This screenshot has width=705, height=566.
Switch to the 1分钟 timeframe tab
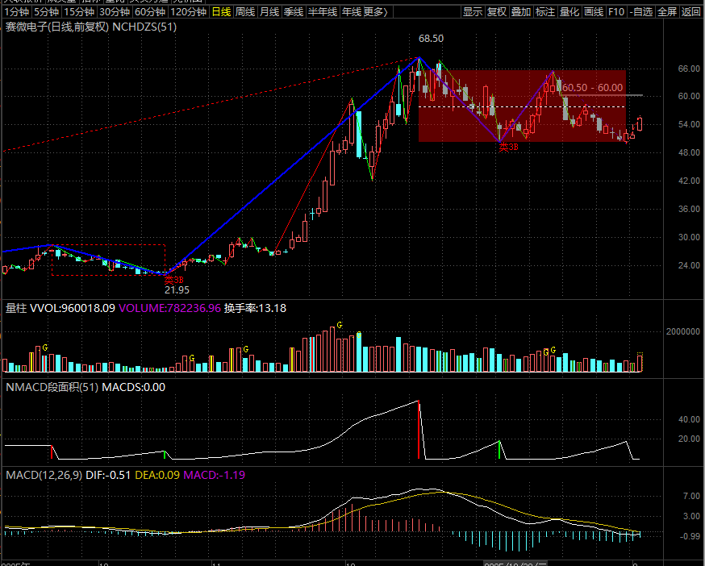pos(17,11)
